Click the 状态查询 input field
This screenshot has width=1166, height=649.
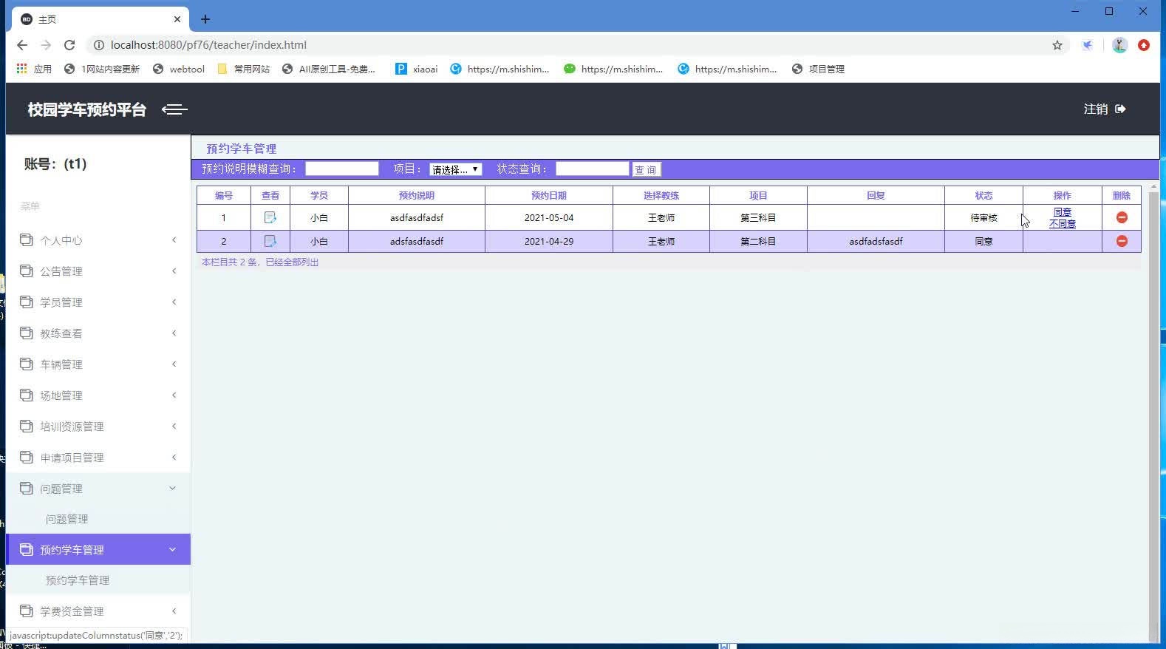click(x=593, y=169)
